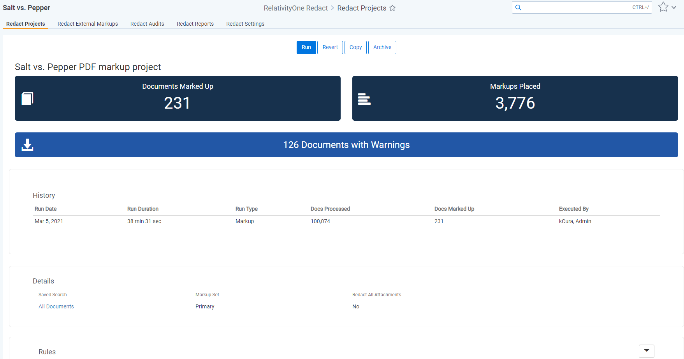684x359 pixels.
Task: Click the RelativityOne Redact breadcrumb
Action: [295, 8]
